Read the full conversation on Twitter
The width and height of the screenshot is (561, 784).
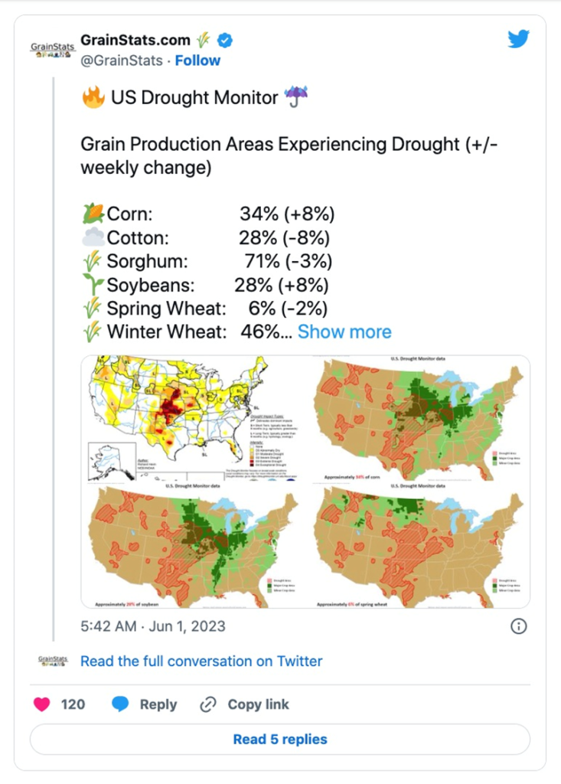tap(201, 661)
